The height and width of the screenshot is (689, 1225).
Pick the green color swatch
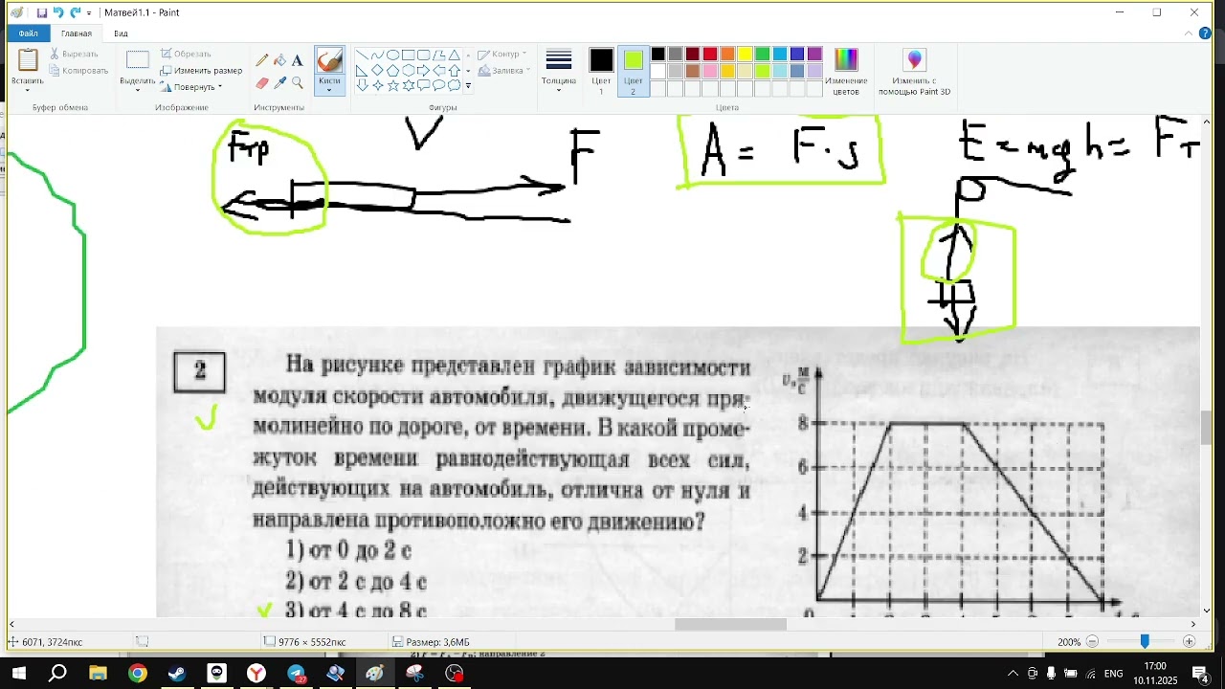[762, 55]
